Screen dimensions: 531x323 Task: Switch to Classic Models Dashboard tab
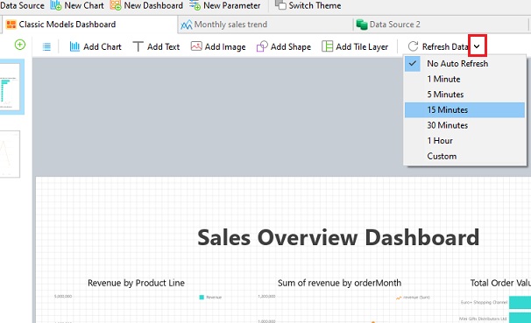pos(89,25)
